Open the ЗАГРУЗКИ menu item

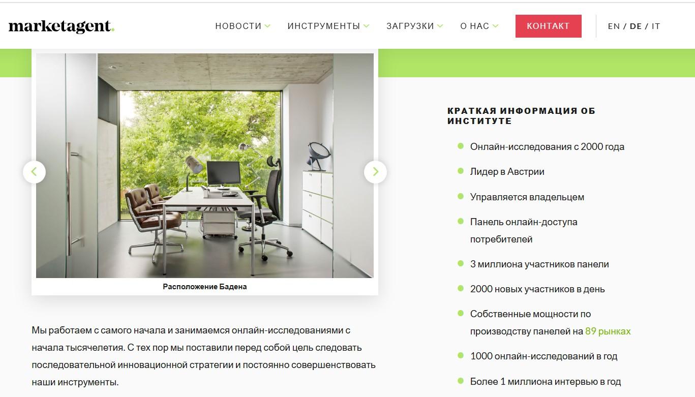tap(410, 26)
